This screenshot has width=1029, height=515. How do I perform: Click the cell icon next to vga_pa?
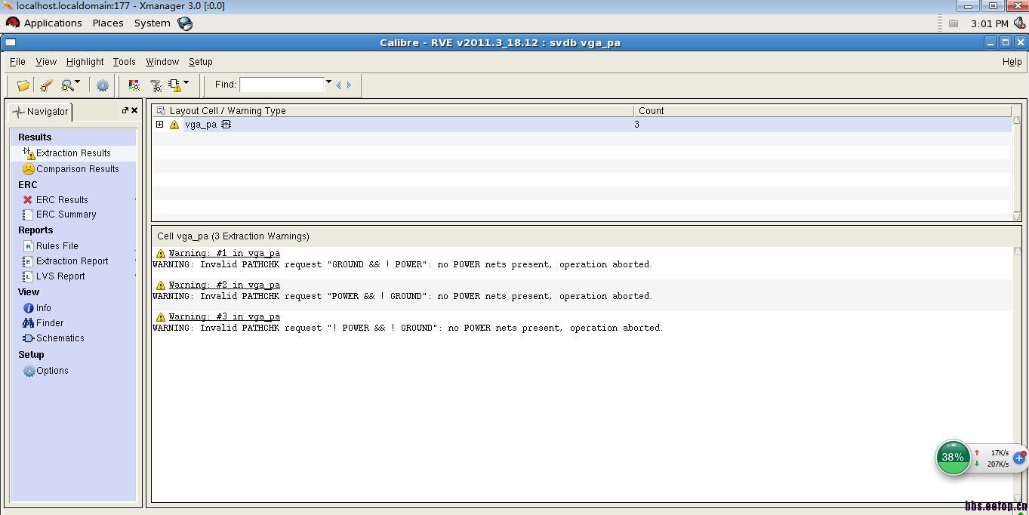click(226, 125)
